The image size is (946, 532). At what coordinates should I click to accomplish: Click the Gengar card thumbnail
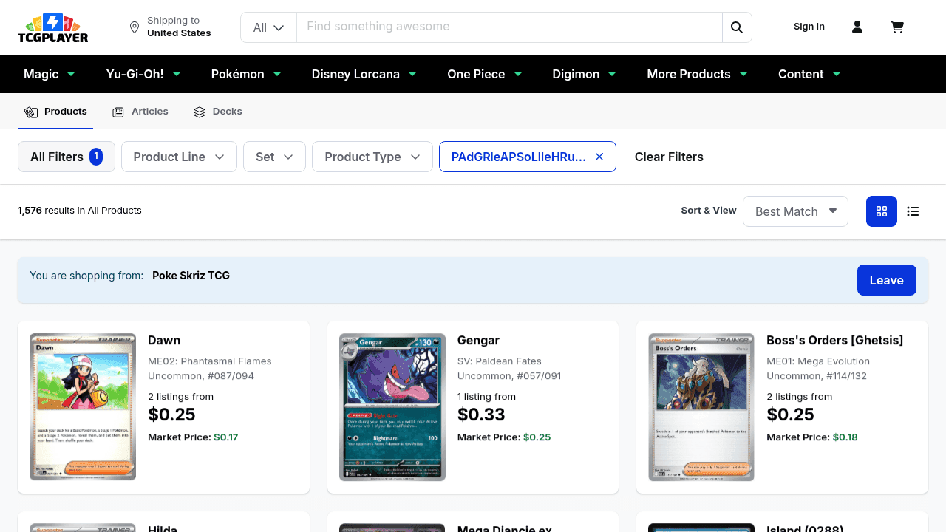click(x=392, y=407)
